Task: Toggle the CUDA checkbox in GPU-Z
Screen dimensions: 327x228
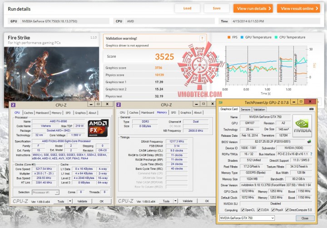Action: 258,210
